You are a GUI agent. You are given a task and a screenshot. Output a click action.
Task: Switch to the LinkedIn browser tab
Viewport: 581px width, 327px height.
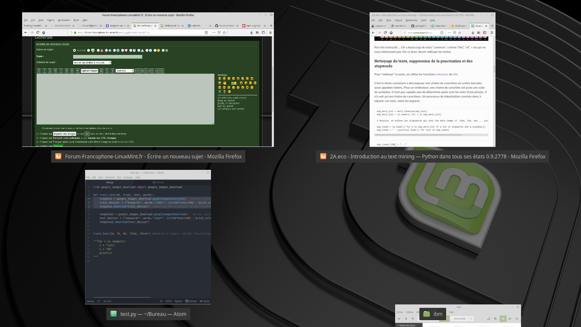point(195,26)
